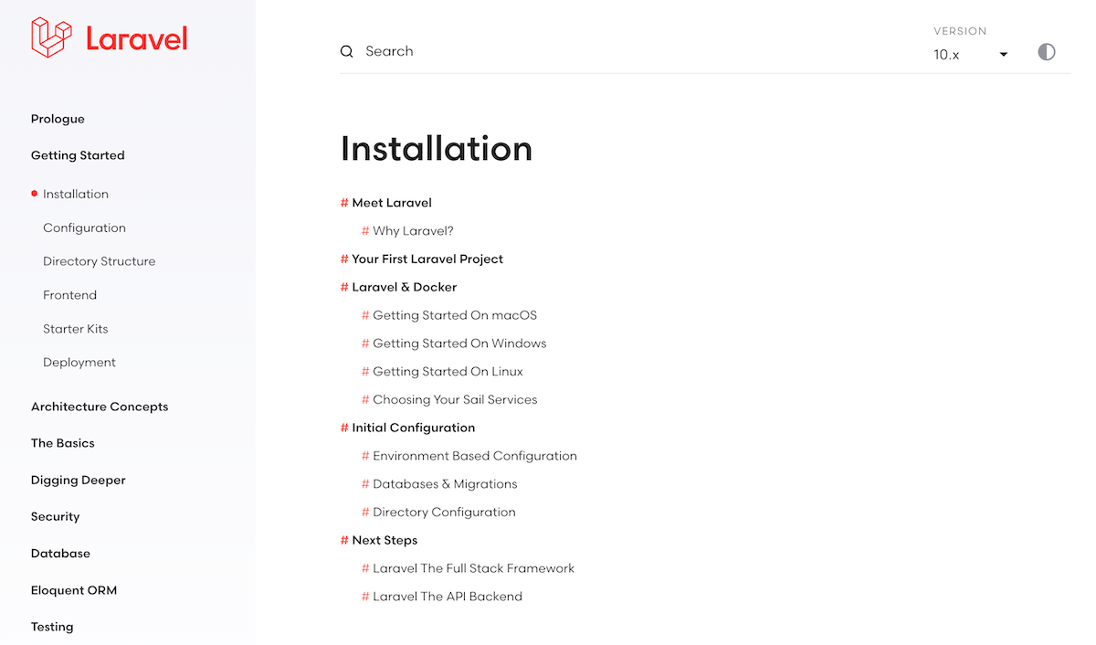This screenshot has height=645, width=1096.
Task: Open the Prologue sidebar section
Action: click(58, 118)
